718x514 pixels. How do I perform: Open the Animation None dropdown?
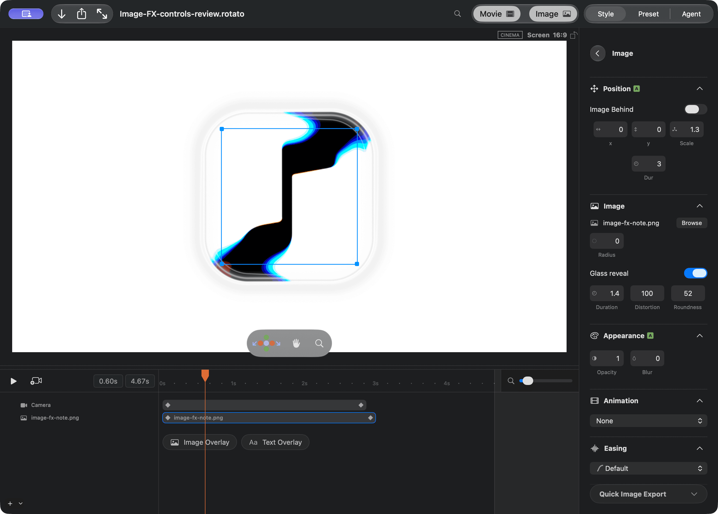pyautogui.click(x=648, y=421)
